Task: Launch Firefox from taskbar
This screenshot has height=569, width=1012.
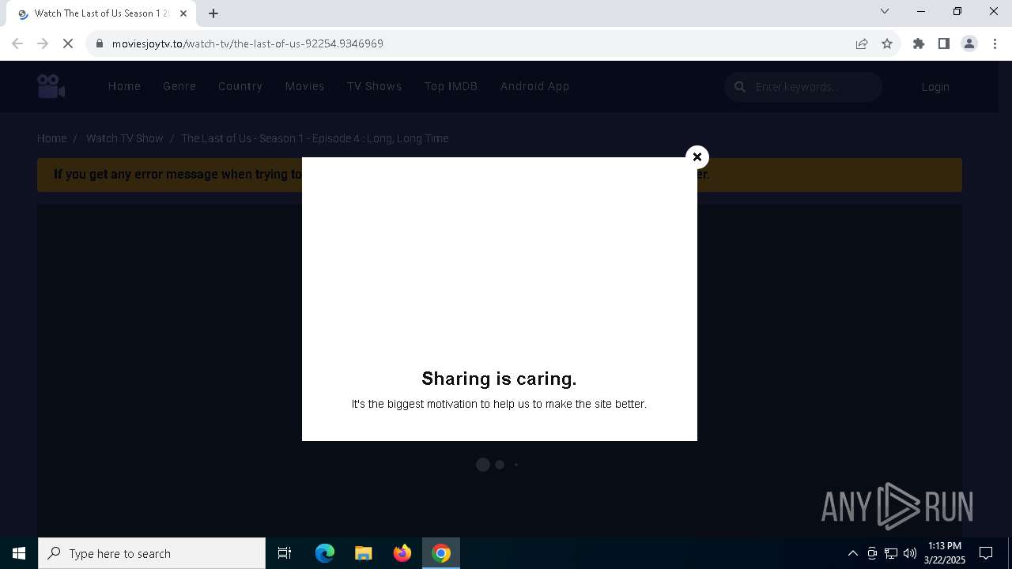Action: pos(402,553)
